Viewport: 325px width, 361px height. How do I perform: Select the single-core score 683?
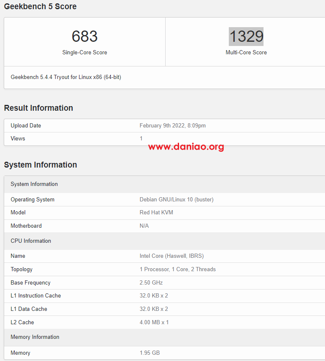[84, 36]
